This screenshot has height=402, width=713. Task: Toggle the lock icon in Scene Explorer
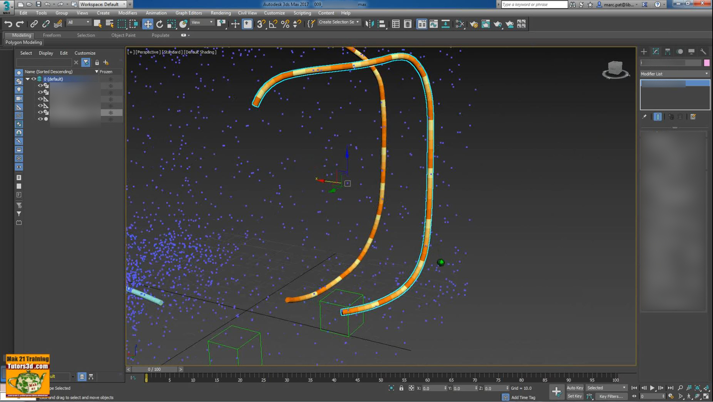[x=97, y=62]
